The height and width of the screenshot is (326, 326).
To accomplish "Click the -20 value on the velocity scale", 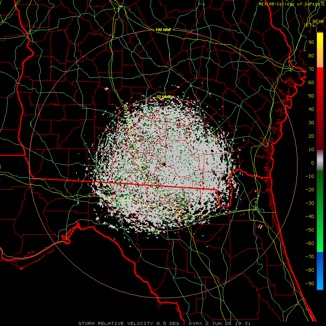I will pos(310,189).
